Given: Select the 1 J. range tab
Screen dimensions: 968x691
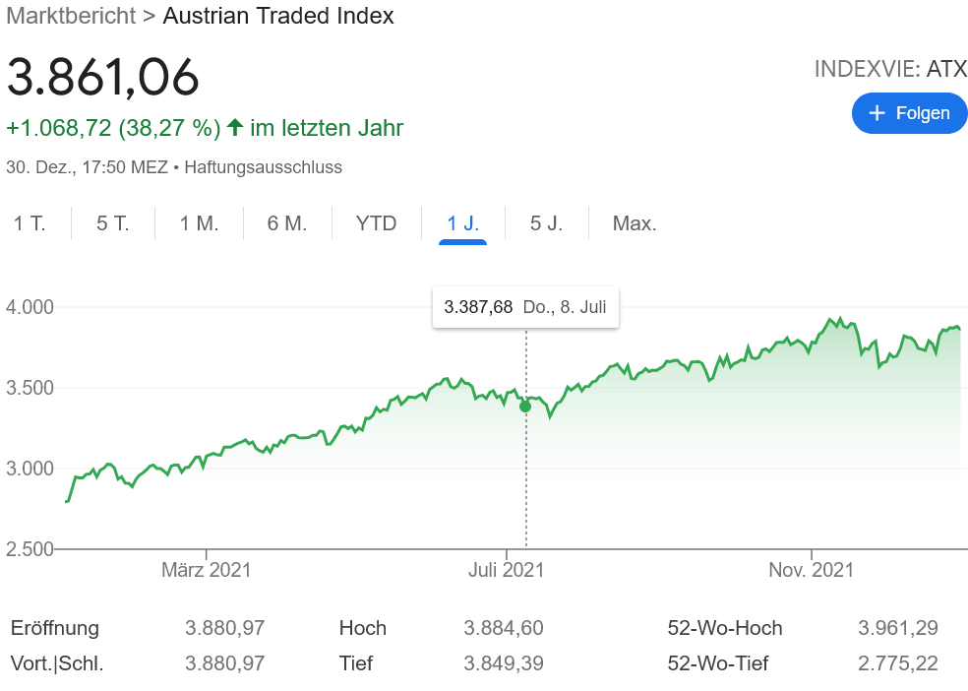Looking at the screenshot, I should [463, 223].
